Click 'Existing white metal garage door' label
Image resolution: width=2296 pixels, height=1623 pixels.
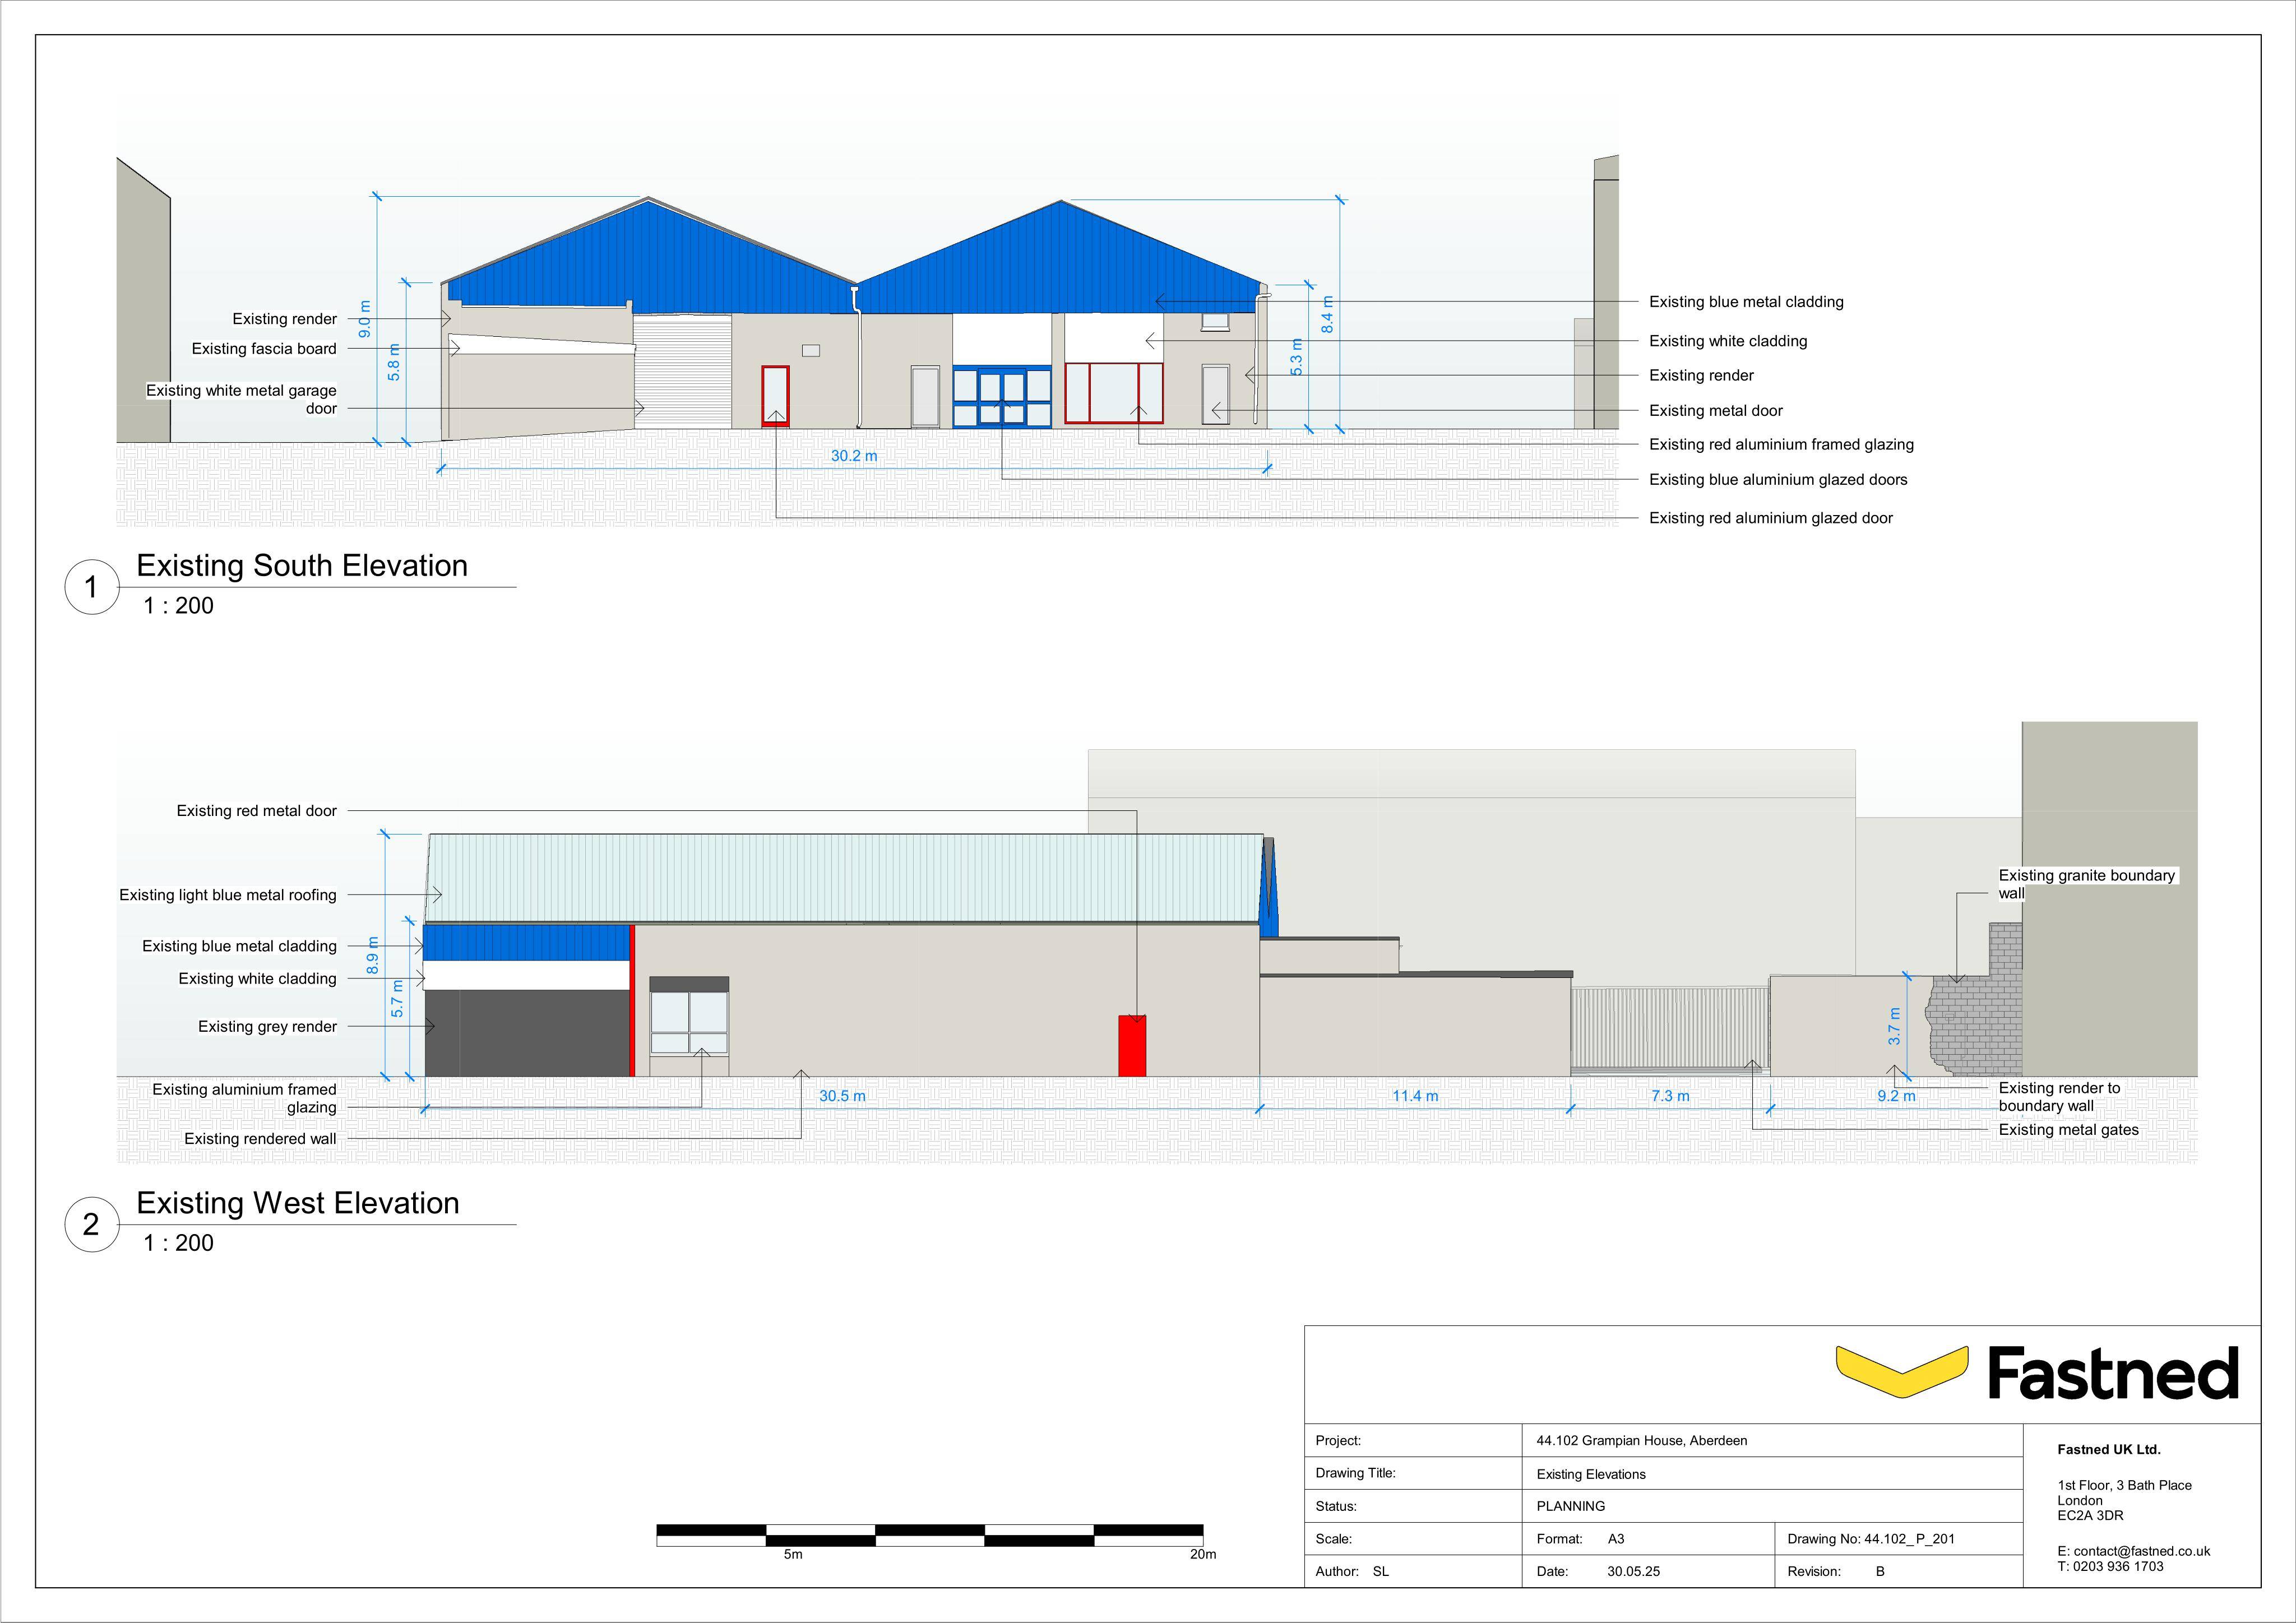tap(242, 400)
